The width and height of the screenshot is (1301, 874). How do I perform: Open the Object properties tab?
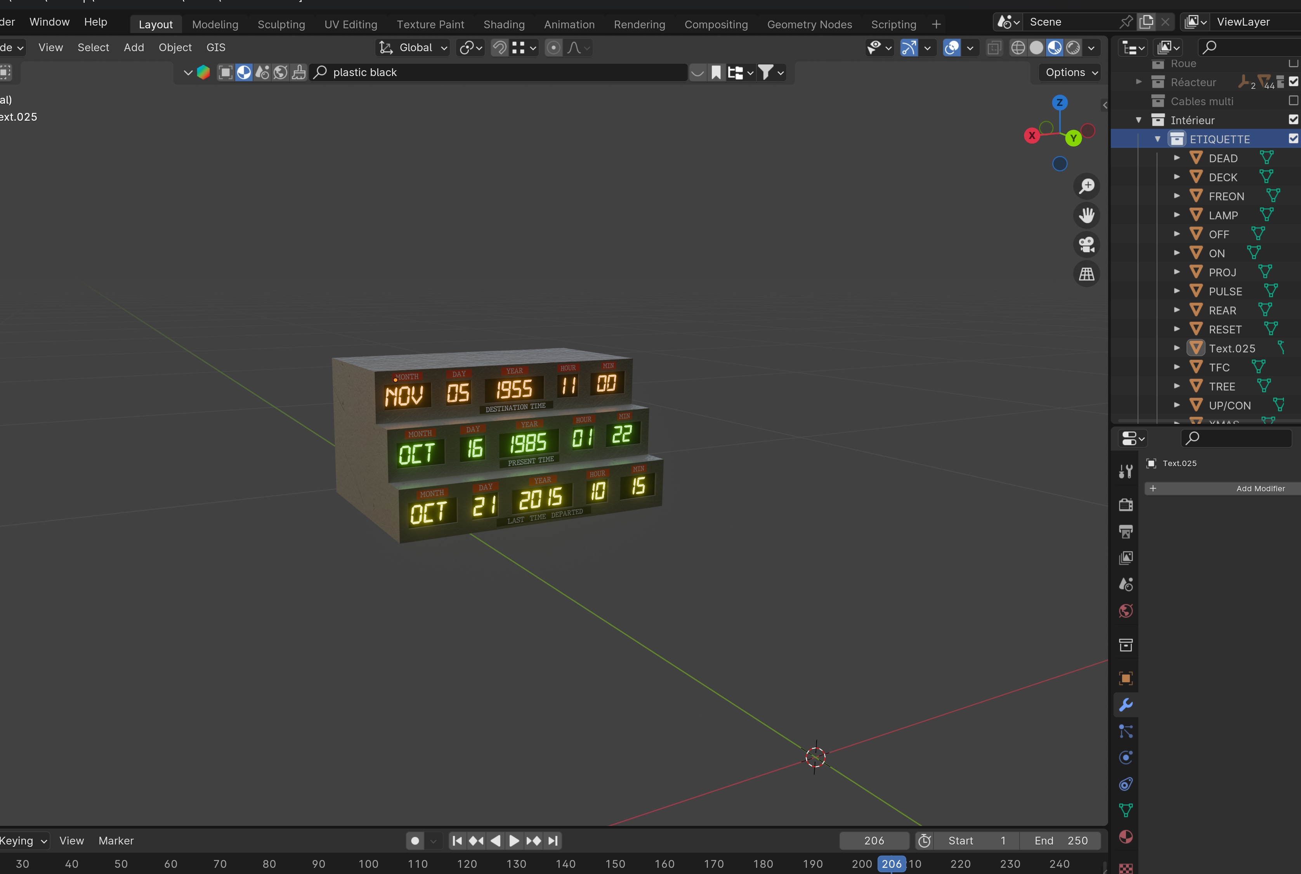point(1126,678)
